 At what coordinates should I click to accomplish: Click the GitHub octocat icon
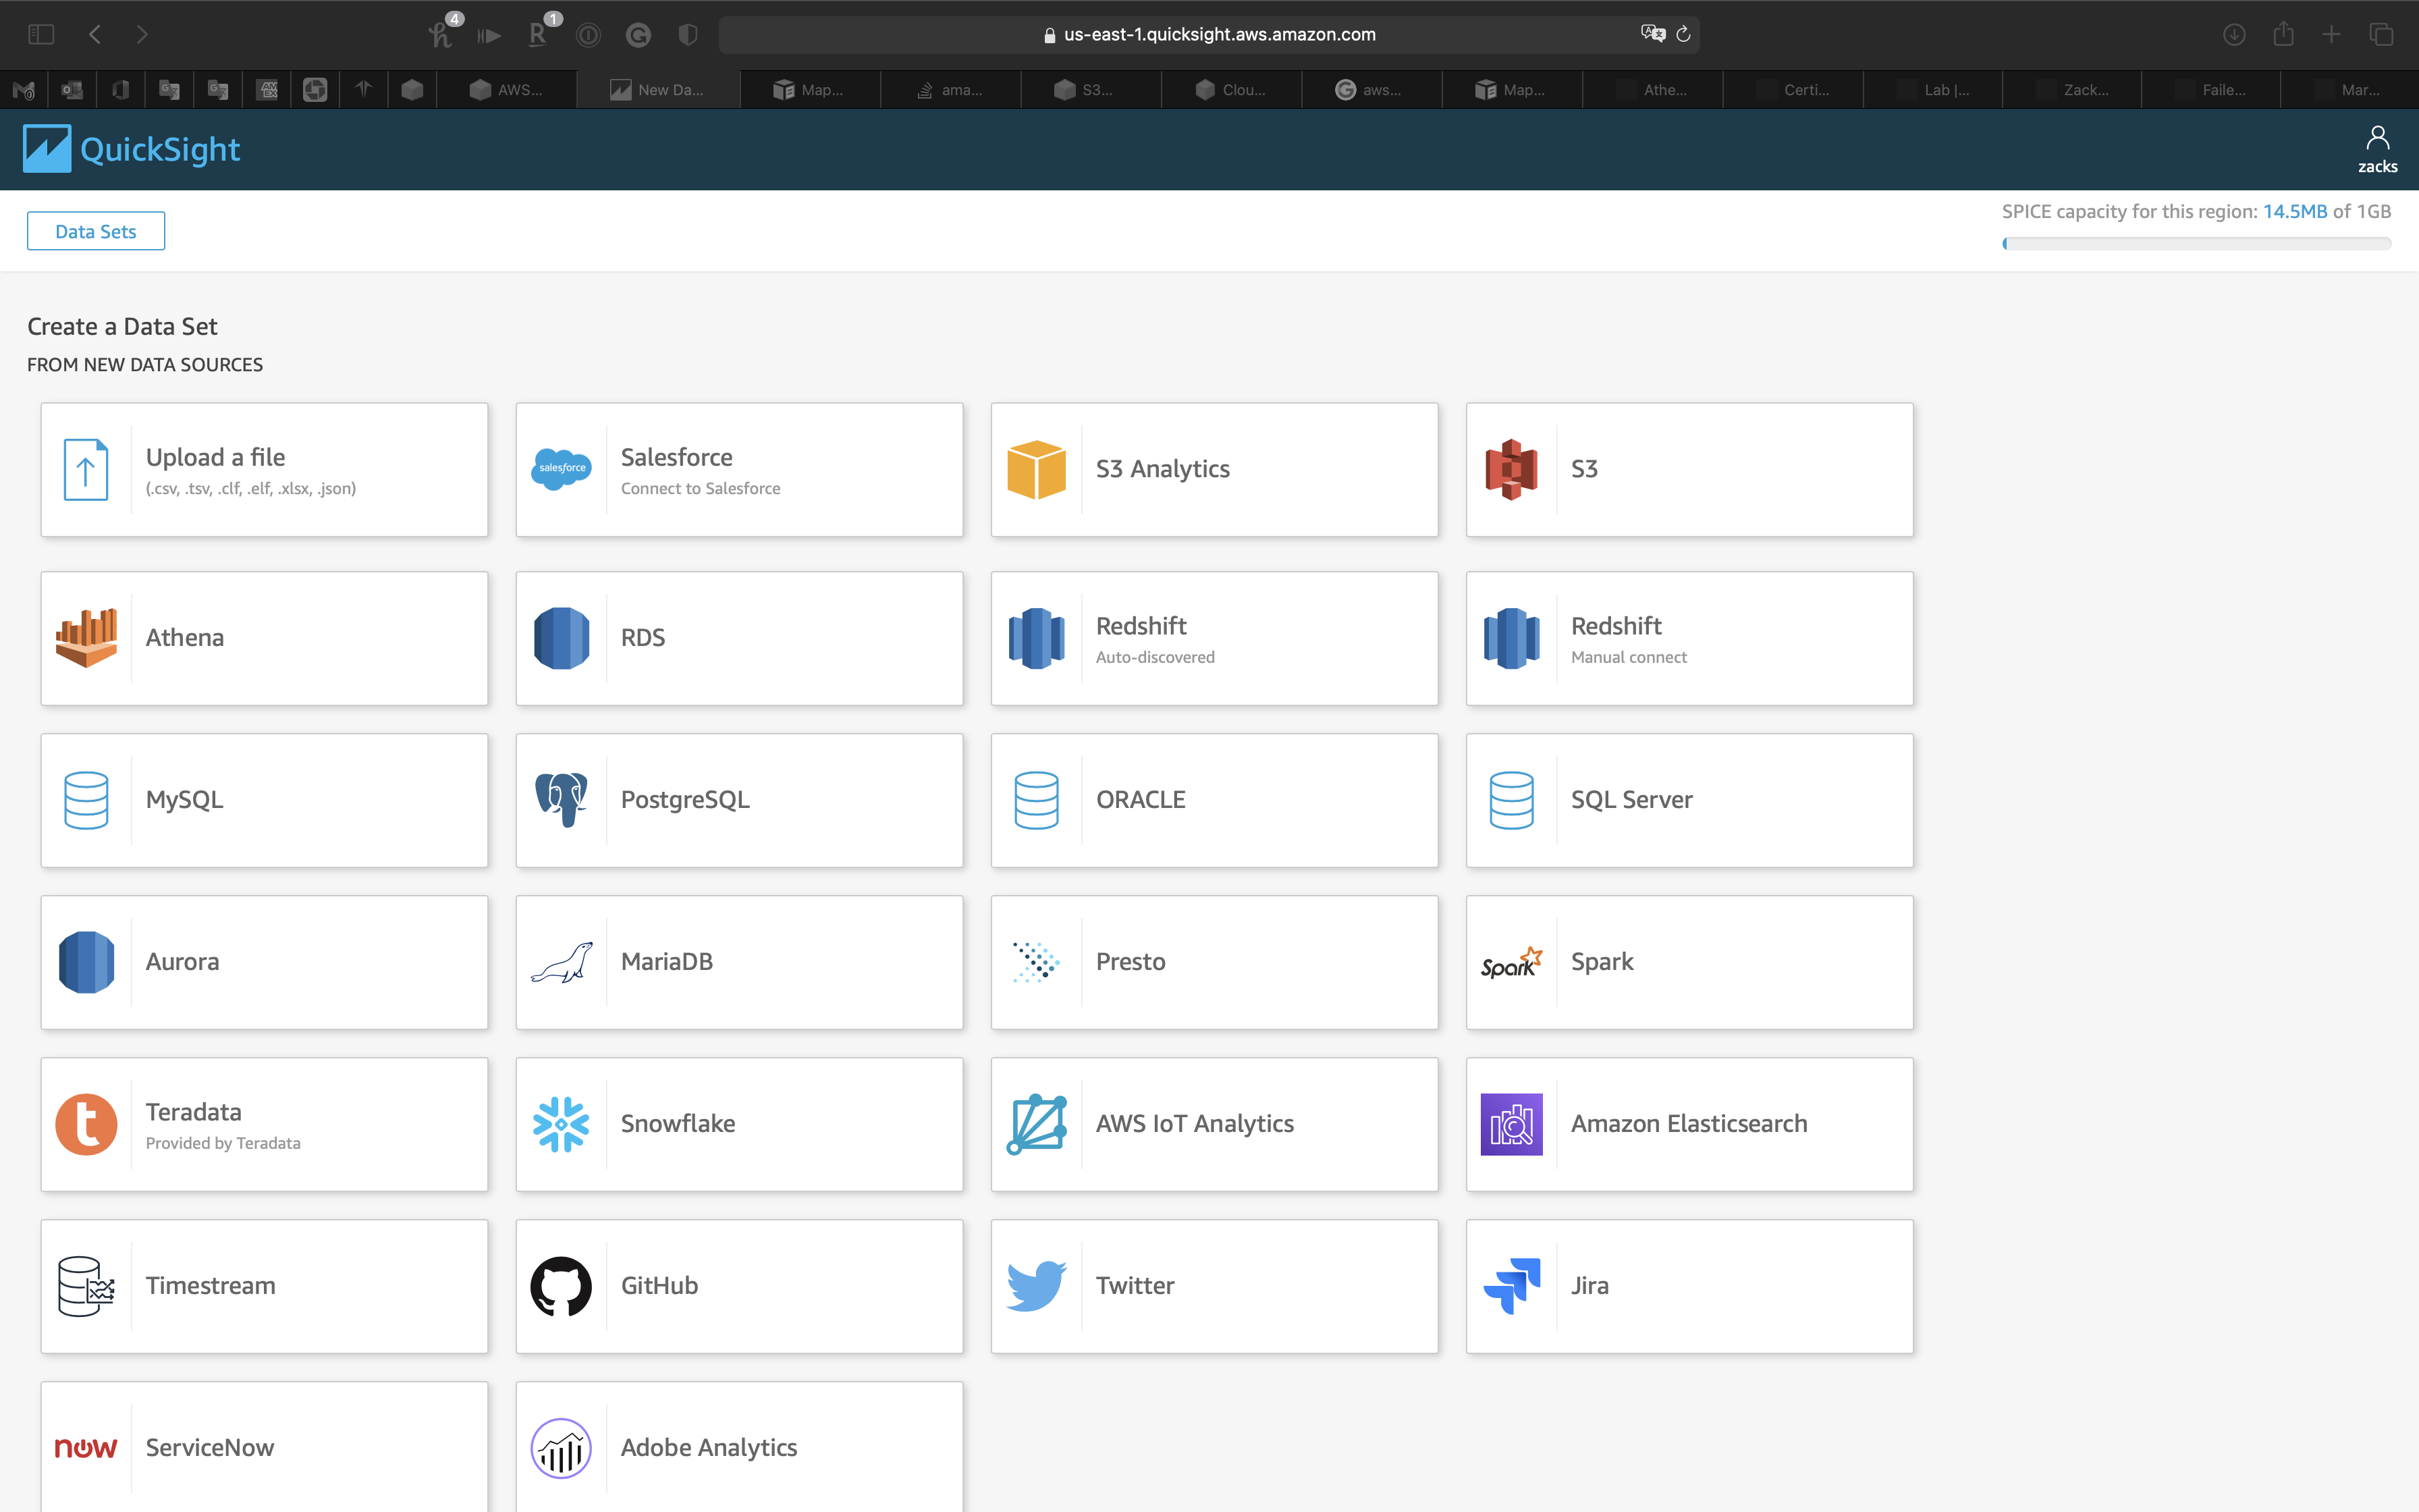click(561, 1286)
